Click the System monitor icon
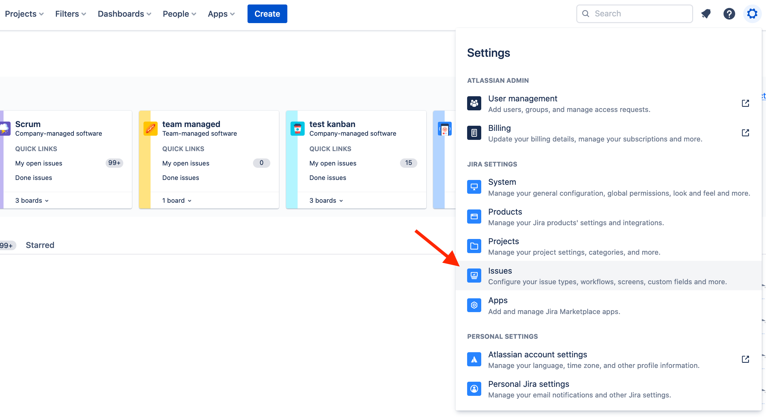Viewport: 766px width, 417px height. point(474,187)
